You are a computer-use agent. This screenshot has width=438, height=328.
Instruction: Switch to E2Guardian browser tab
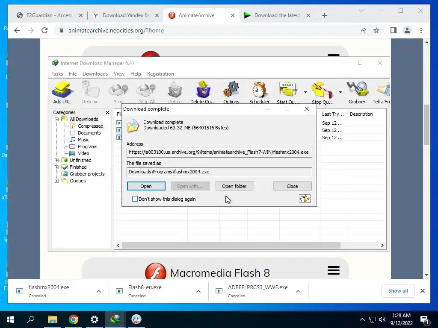(50, 15)
